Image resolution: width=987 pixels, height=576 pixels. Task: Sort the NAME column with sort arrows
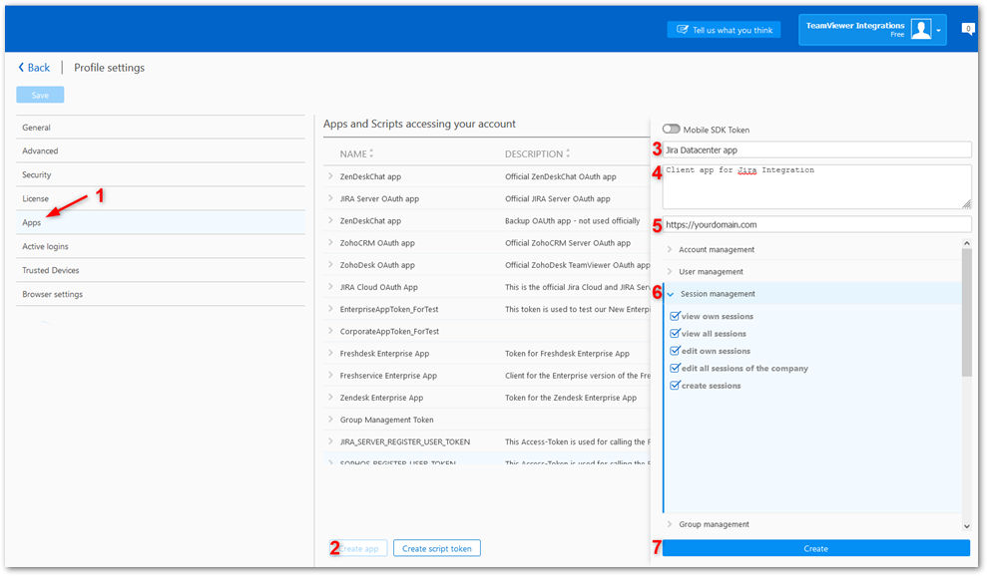tap(371, 153)
